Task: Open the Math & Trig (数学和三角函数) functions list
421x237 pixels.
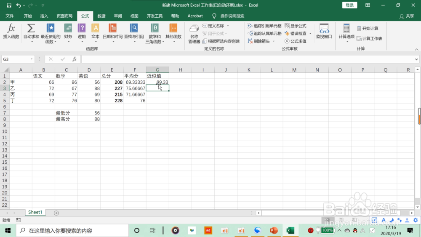Action: click(x=155, y=33)
